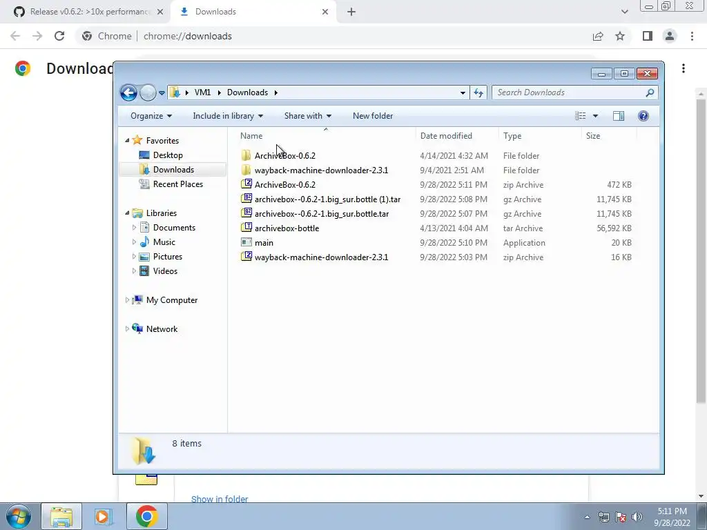
Task: Click the Downloads breadcrumb in address bar
Action: (248, 92)
